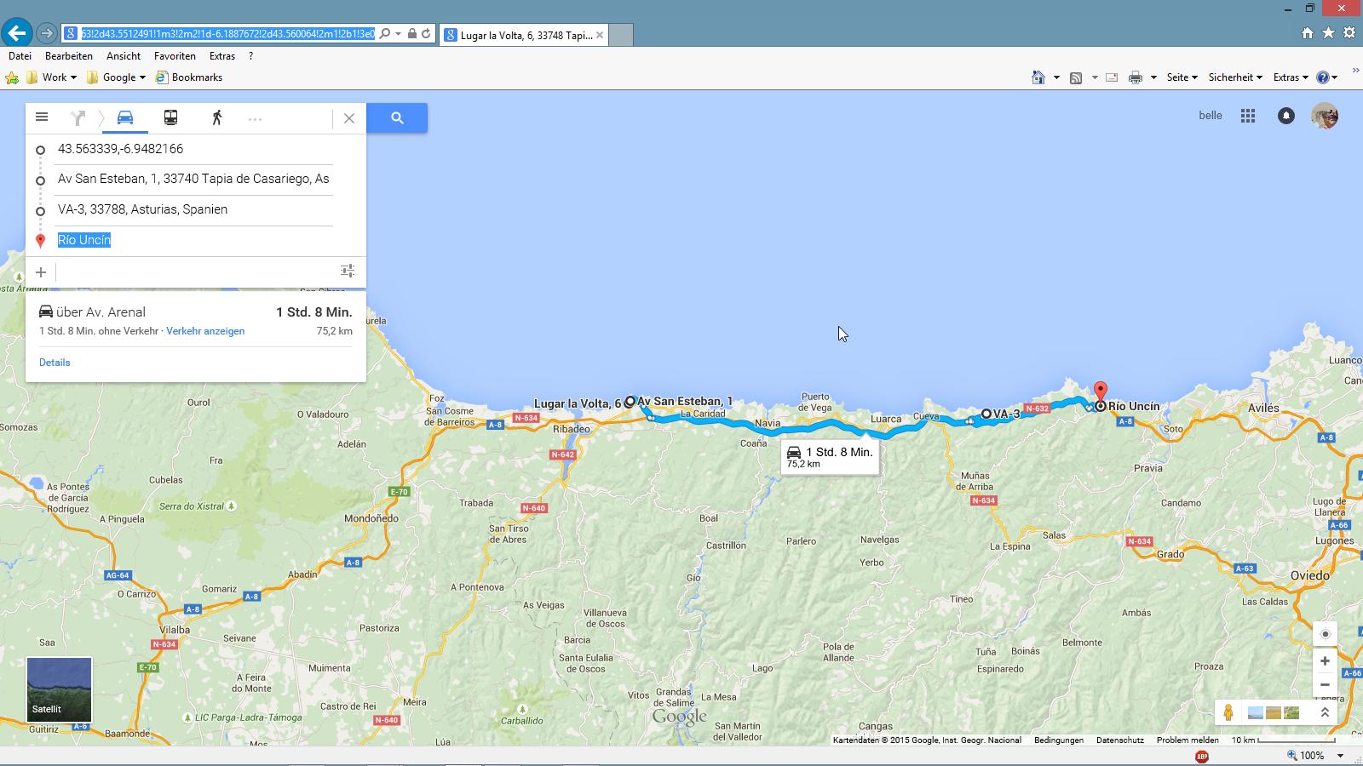Edit the VA-3, 33788 waypoint field
The width and height of the screenshot is (1363, 766).
(x=195, y=209)
